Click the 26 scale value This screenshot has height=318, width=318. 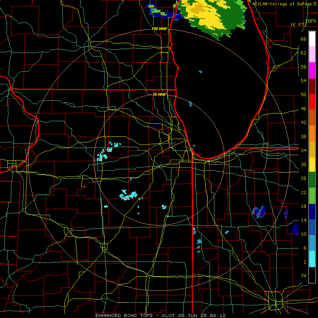[304, 178]
